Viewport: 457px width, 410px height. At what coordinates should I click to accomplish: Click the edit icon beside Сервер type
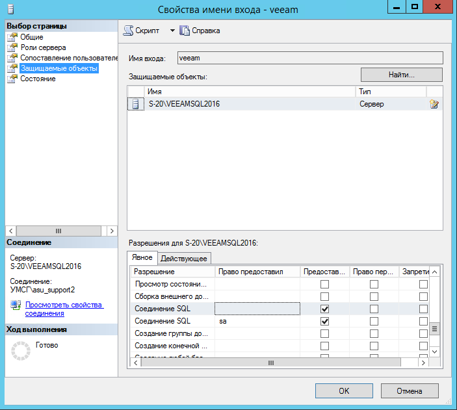434,104
